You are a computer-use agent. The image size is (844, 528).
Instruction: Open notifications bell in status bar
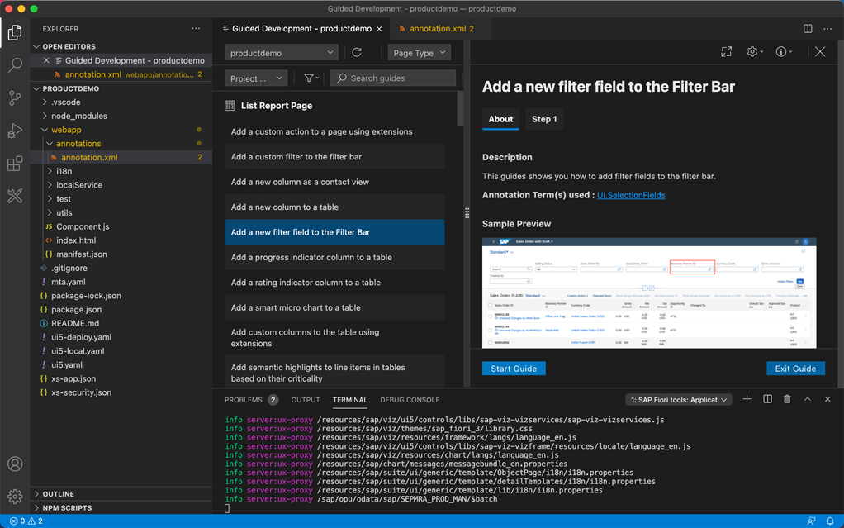(830, 521)
